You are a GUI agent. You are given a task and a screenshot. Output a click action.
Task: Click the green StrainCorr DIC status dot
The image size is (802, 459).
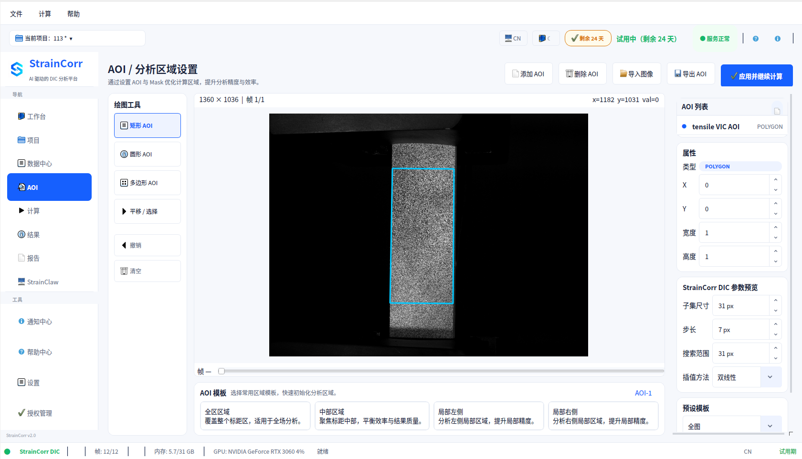click(7, 451)
